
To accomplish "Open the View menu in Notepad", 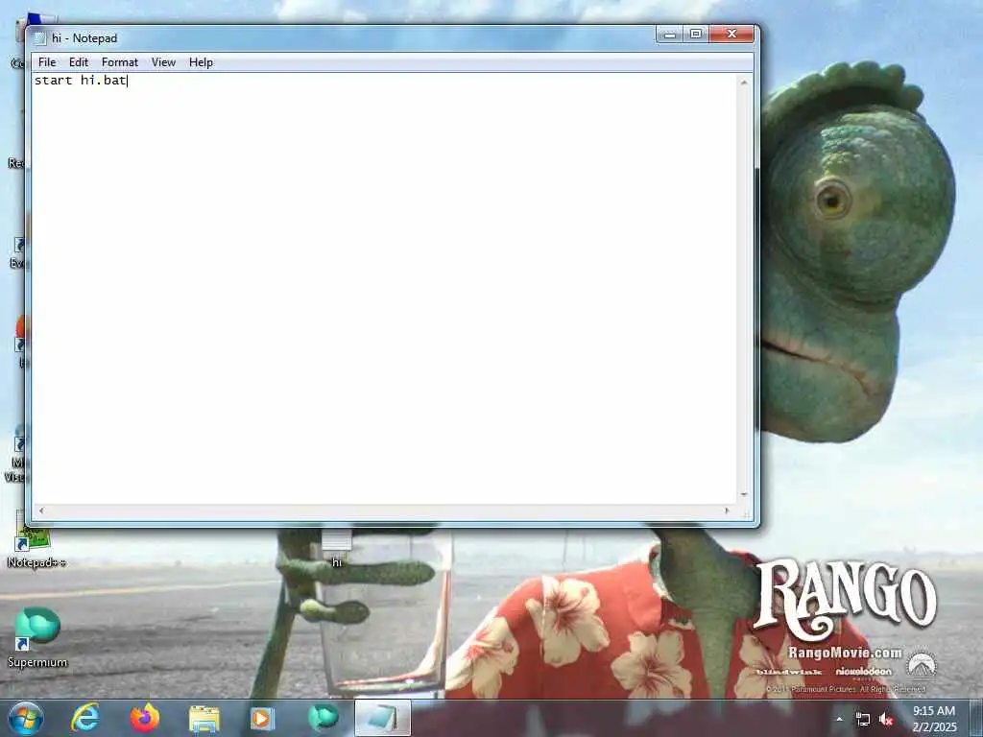I will tap(163, 62).
